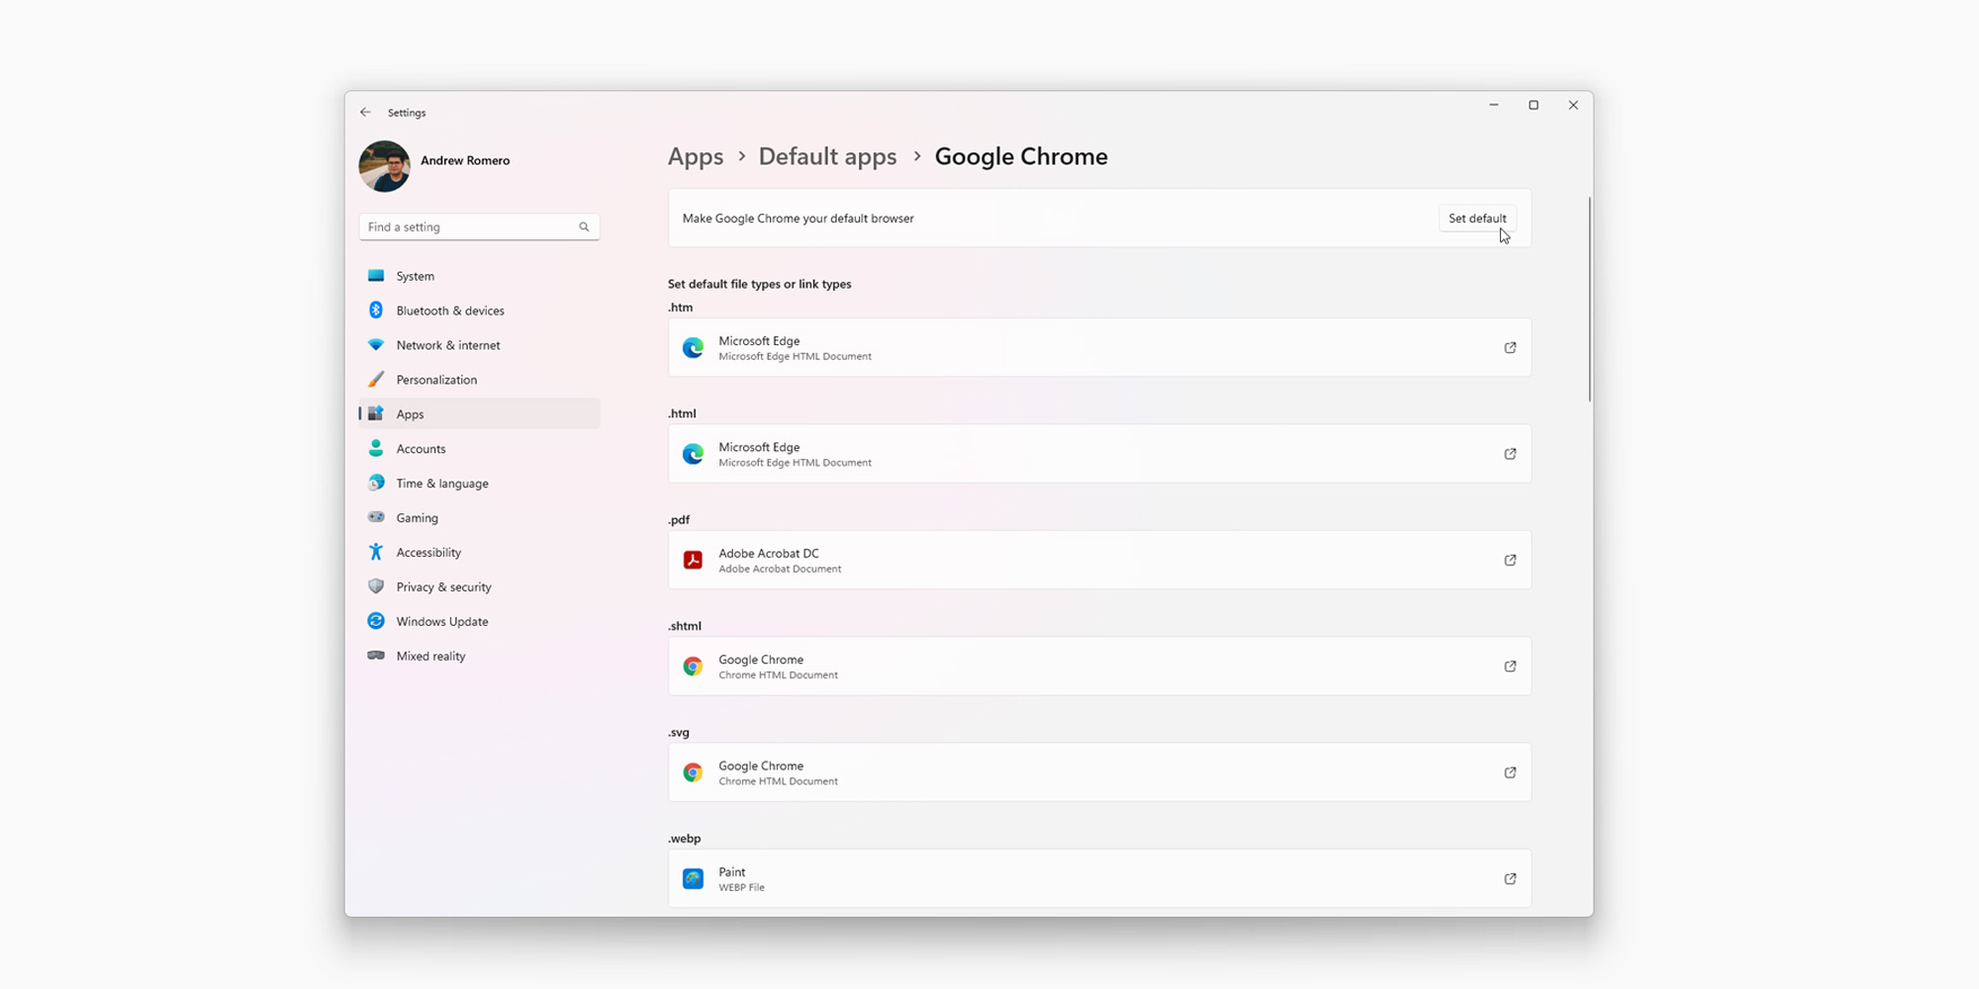Viewport: 1979px width, 989px height.
Task: Click the Set default button
Action: 1476,219
